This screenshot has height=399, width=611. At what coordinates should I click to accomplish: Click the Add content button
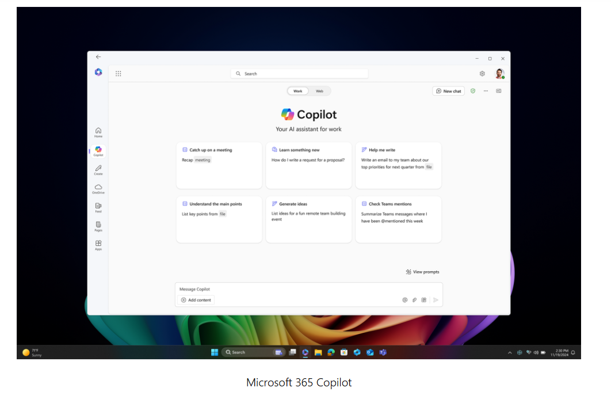196,300
